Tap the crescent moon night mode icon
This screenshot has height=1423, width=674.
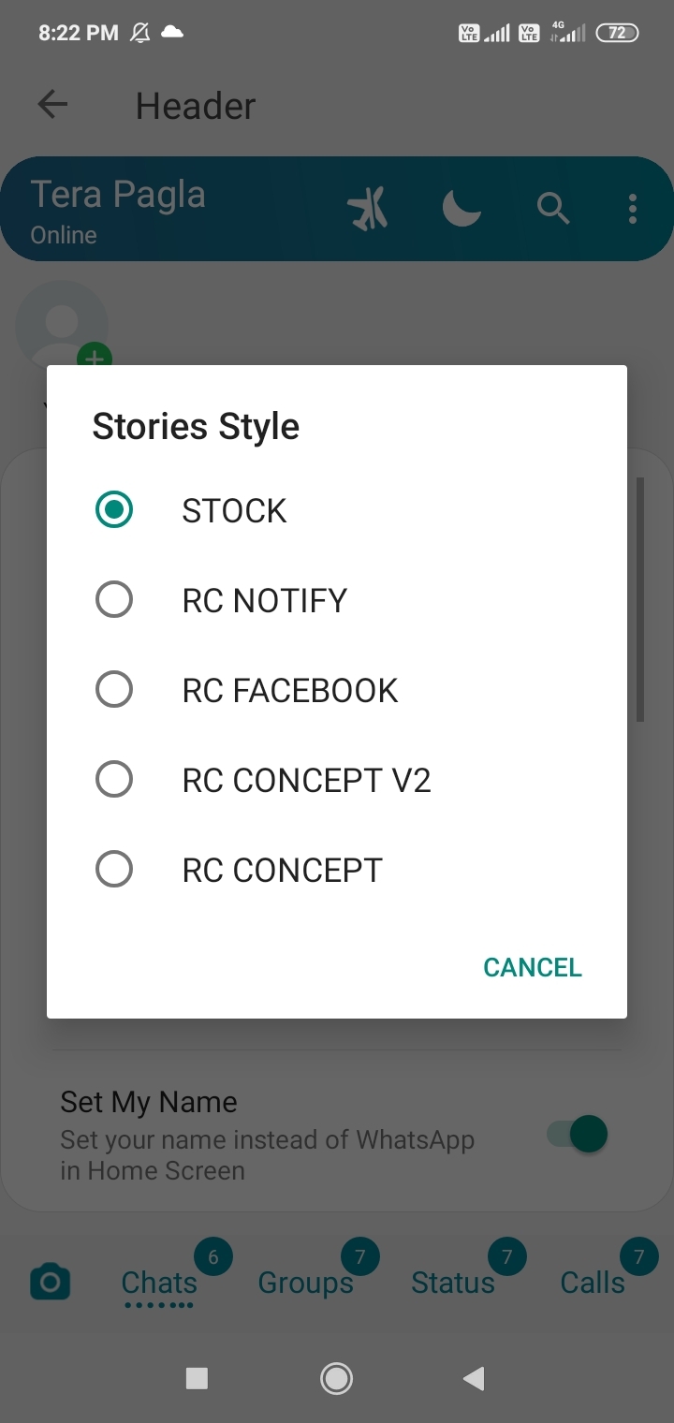pos(462,208)
